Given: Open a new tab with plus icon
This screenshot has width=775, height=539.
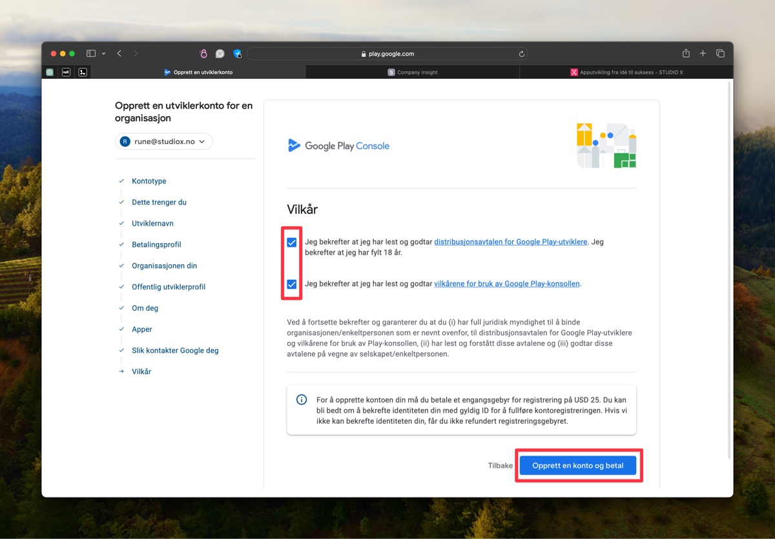Looking at the screenshot, I should [703, 54].
